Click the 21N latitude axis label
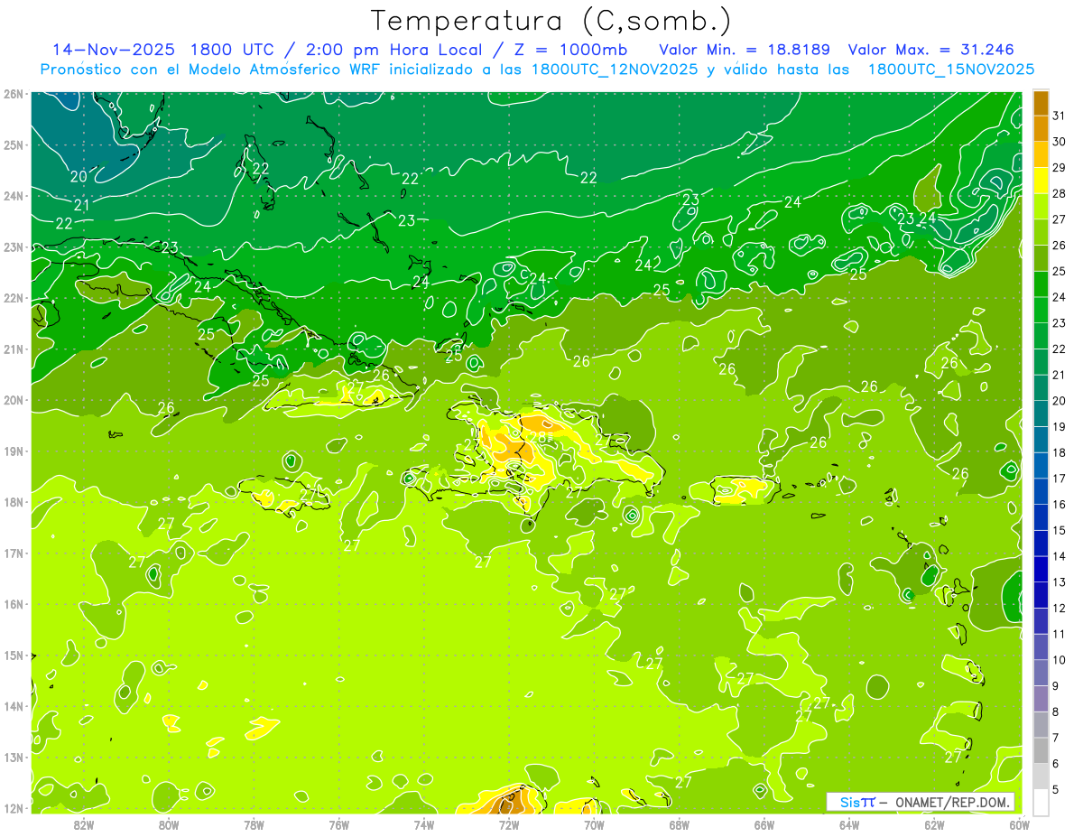Screen dimensions: 1083x837 tap(12, 349)
